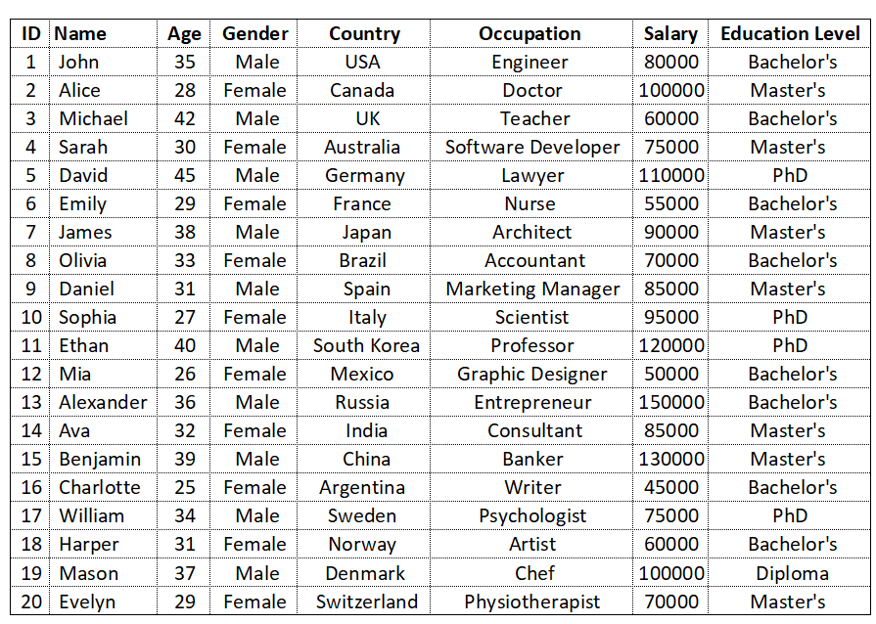876x624 pixels.
Task: Click the cell with name Charlotte
Action: tap(104, 487)
